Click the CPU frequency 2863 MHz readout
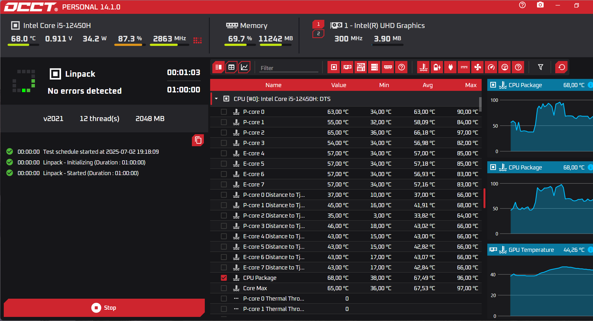The width and height of the screenshot is (593, 321). pyautogui.click(x=170, y=39)
